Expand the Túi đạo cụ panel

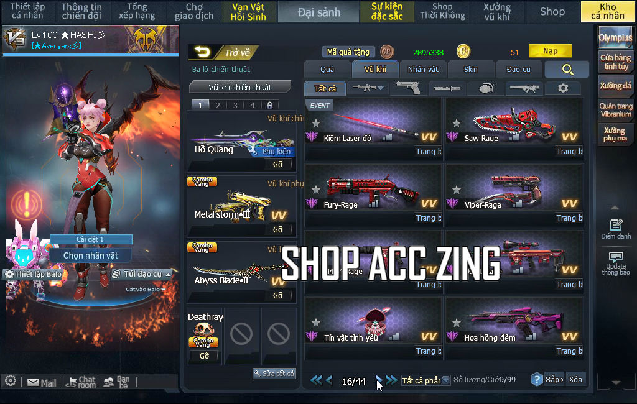click(142, 274)
